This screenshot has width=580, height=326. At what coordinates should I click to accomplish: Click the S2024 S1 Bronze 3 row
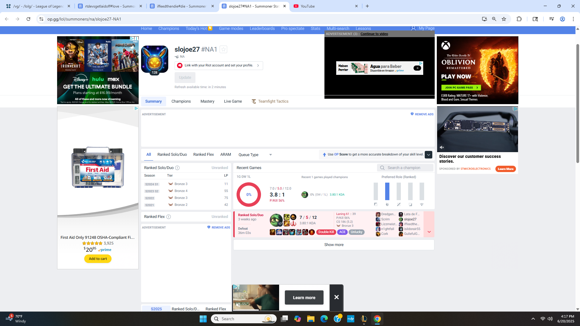186,184
